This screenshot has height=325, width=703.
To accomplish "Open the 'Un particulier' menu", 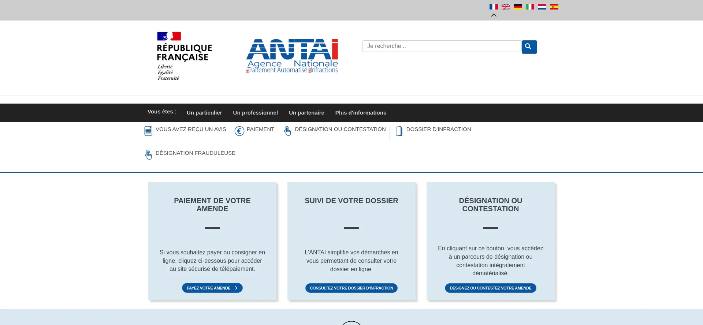I will 204,113.
